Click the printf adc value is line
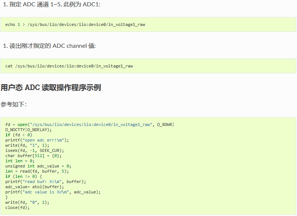 point(53,192)
